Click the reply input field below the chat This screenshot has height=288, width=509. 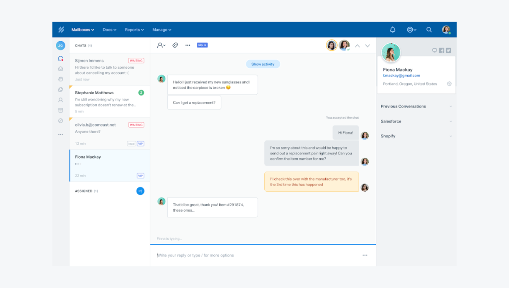click(233, 255)
